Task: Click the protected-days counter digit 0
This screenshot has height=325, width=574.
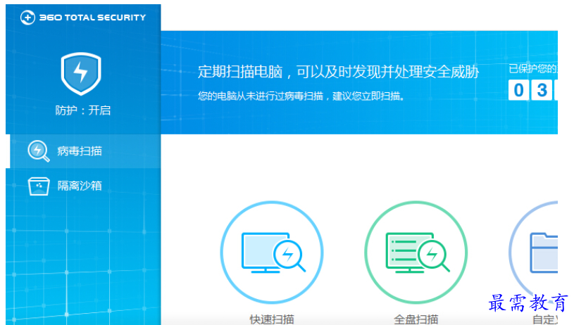Action: tap(519, 90)
